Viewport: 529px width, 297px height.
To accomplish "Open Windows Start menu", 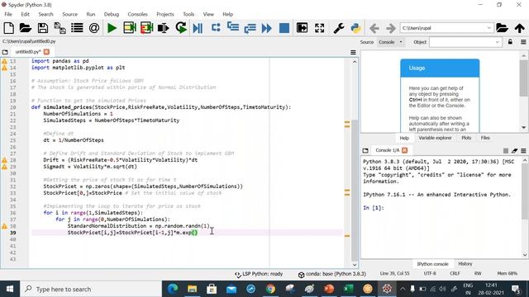I will 10,289.
